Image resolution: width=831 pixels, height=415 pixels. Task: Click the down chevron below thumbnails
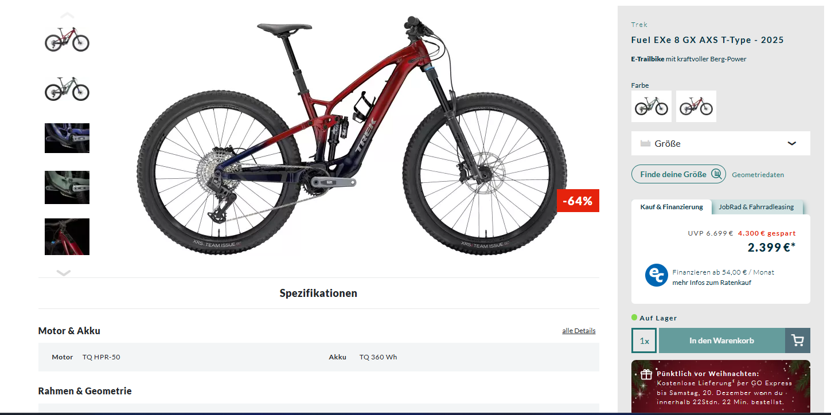pyautogui.click(x=64, y=273)
